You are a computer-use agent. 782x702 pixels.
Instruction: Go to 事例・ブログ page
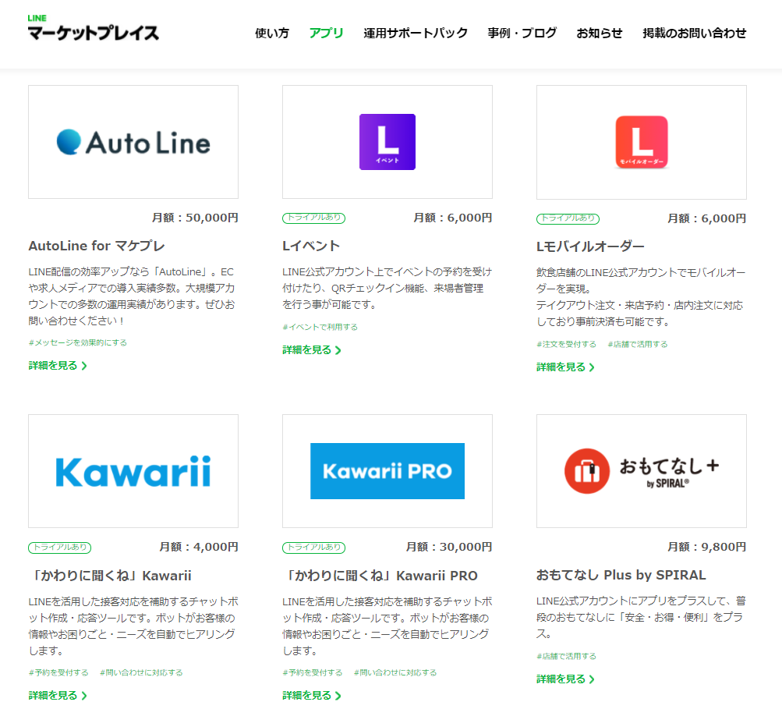[522, 33]
